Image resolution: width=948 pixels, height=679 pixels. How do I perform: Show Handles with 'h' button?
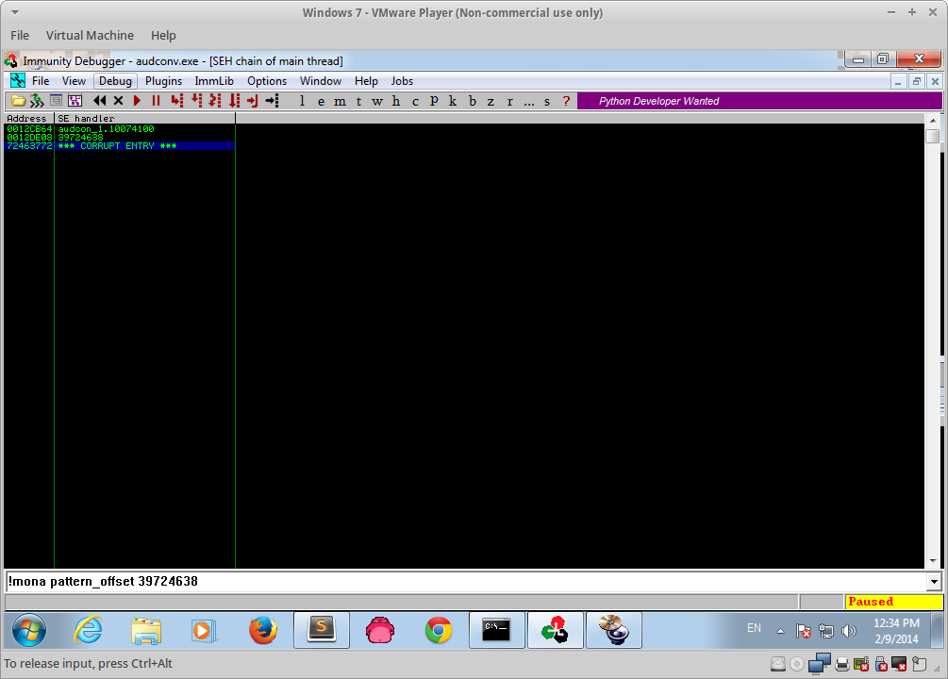[396, 101]
